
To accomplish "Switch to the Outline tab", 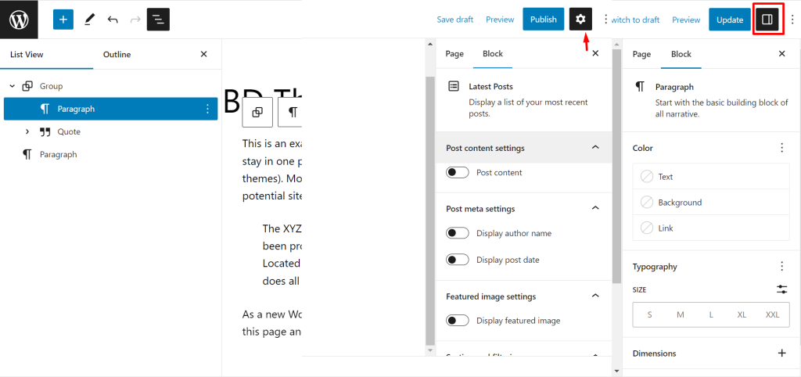I will click(x=117, y=54).
